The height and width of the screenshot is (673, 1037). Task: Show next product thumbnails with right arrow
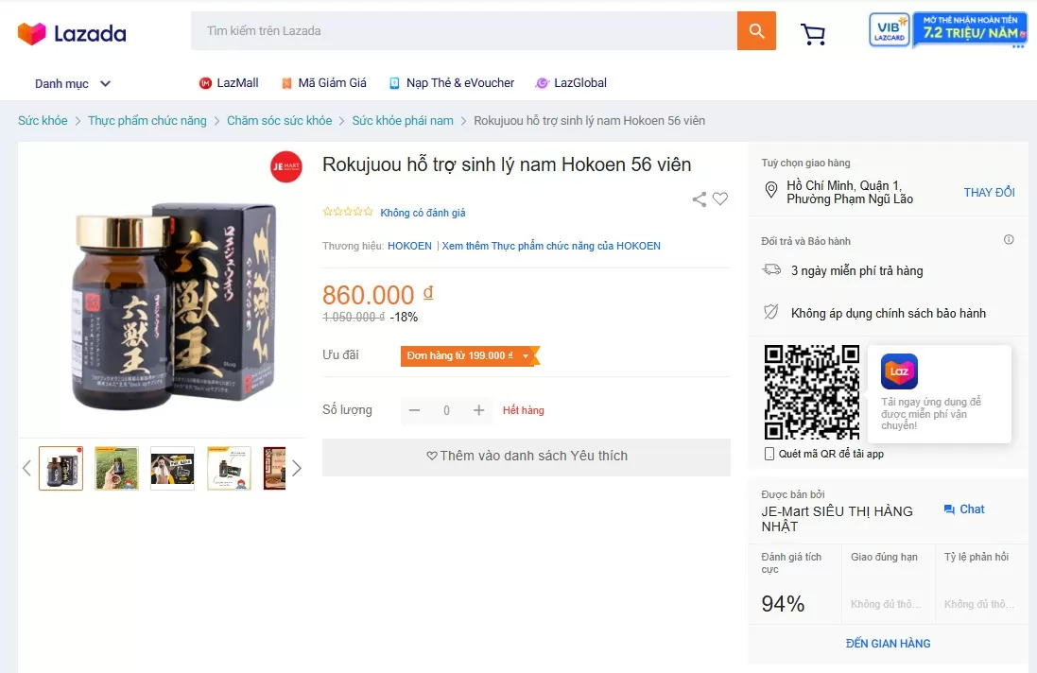[297, 468]
